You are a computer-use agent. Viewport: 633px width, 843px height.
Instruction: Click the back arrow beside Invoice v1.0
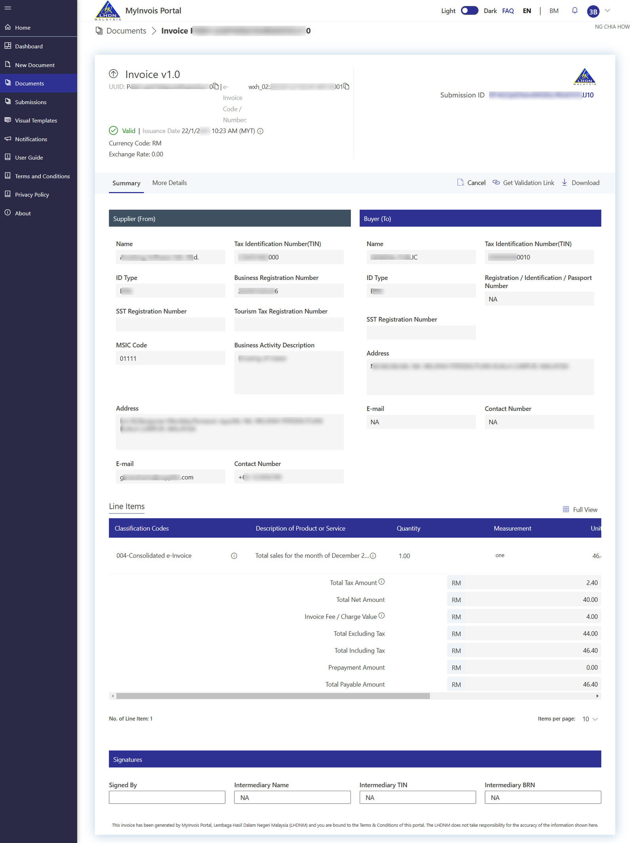[x=114, y=74]
